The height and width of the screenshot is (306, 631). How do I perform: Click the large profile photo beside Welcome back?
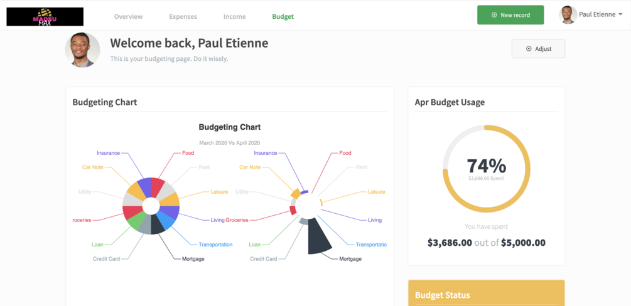[x=82, y=50]
